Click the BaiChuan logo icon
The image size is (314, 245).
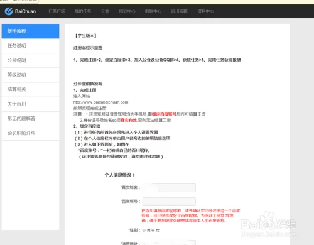(x=9, y=11)
